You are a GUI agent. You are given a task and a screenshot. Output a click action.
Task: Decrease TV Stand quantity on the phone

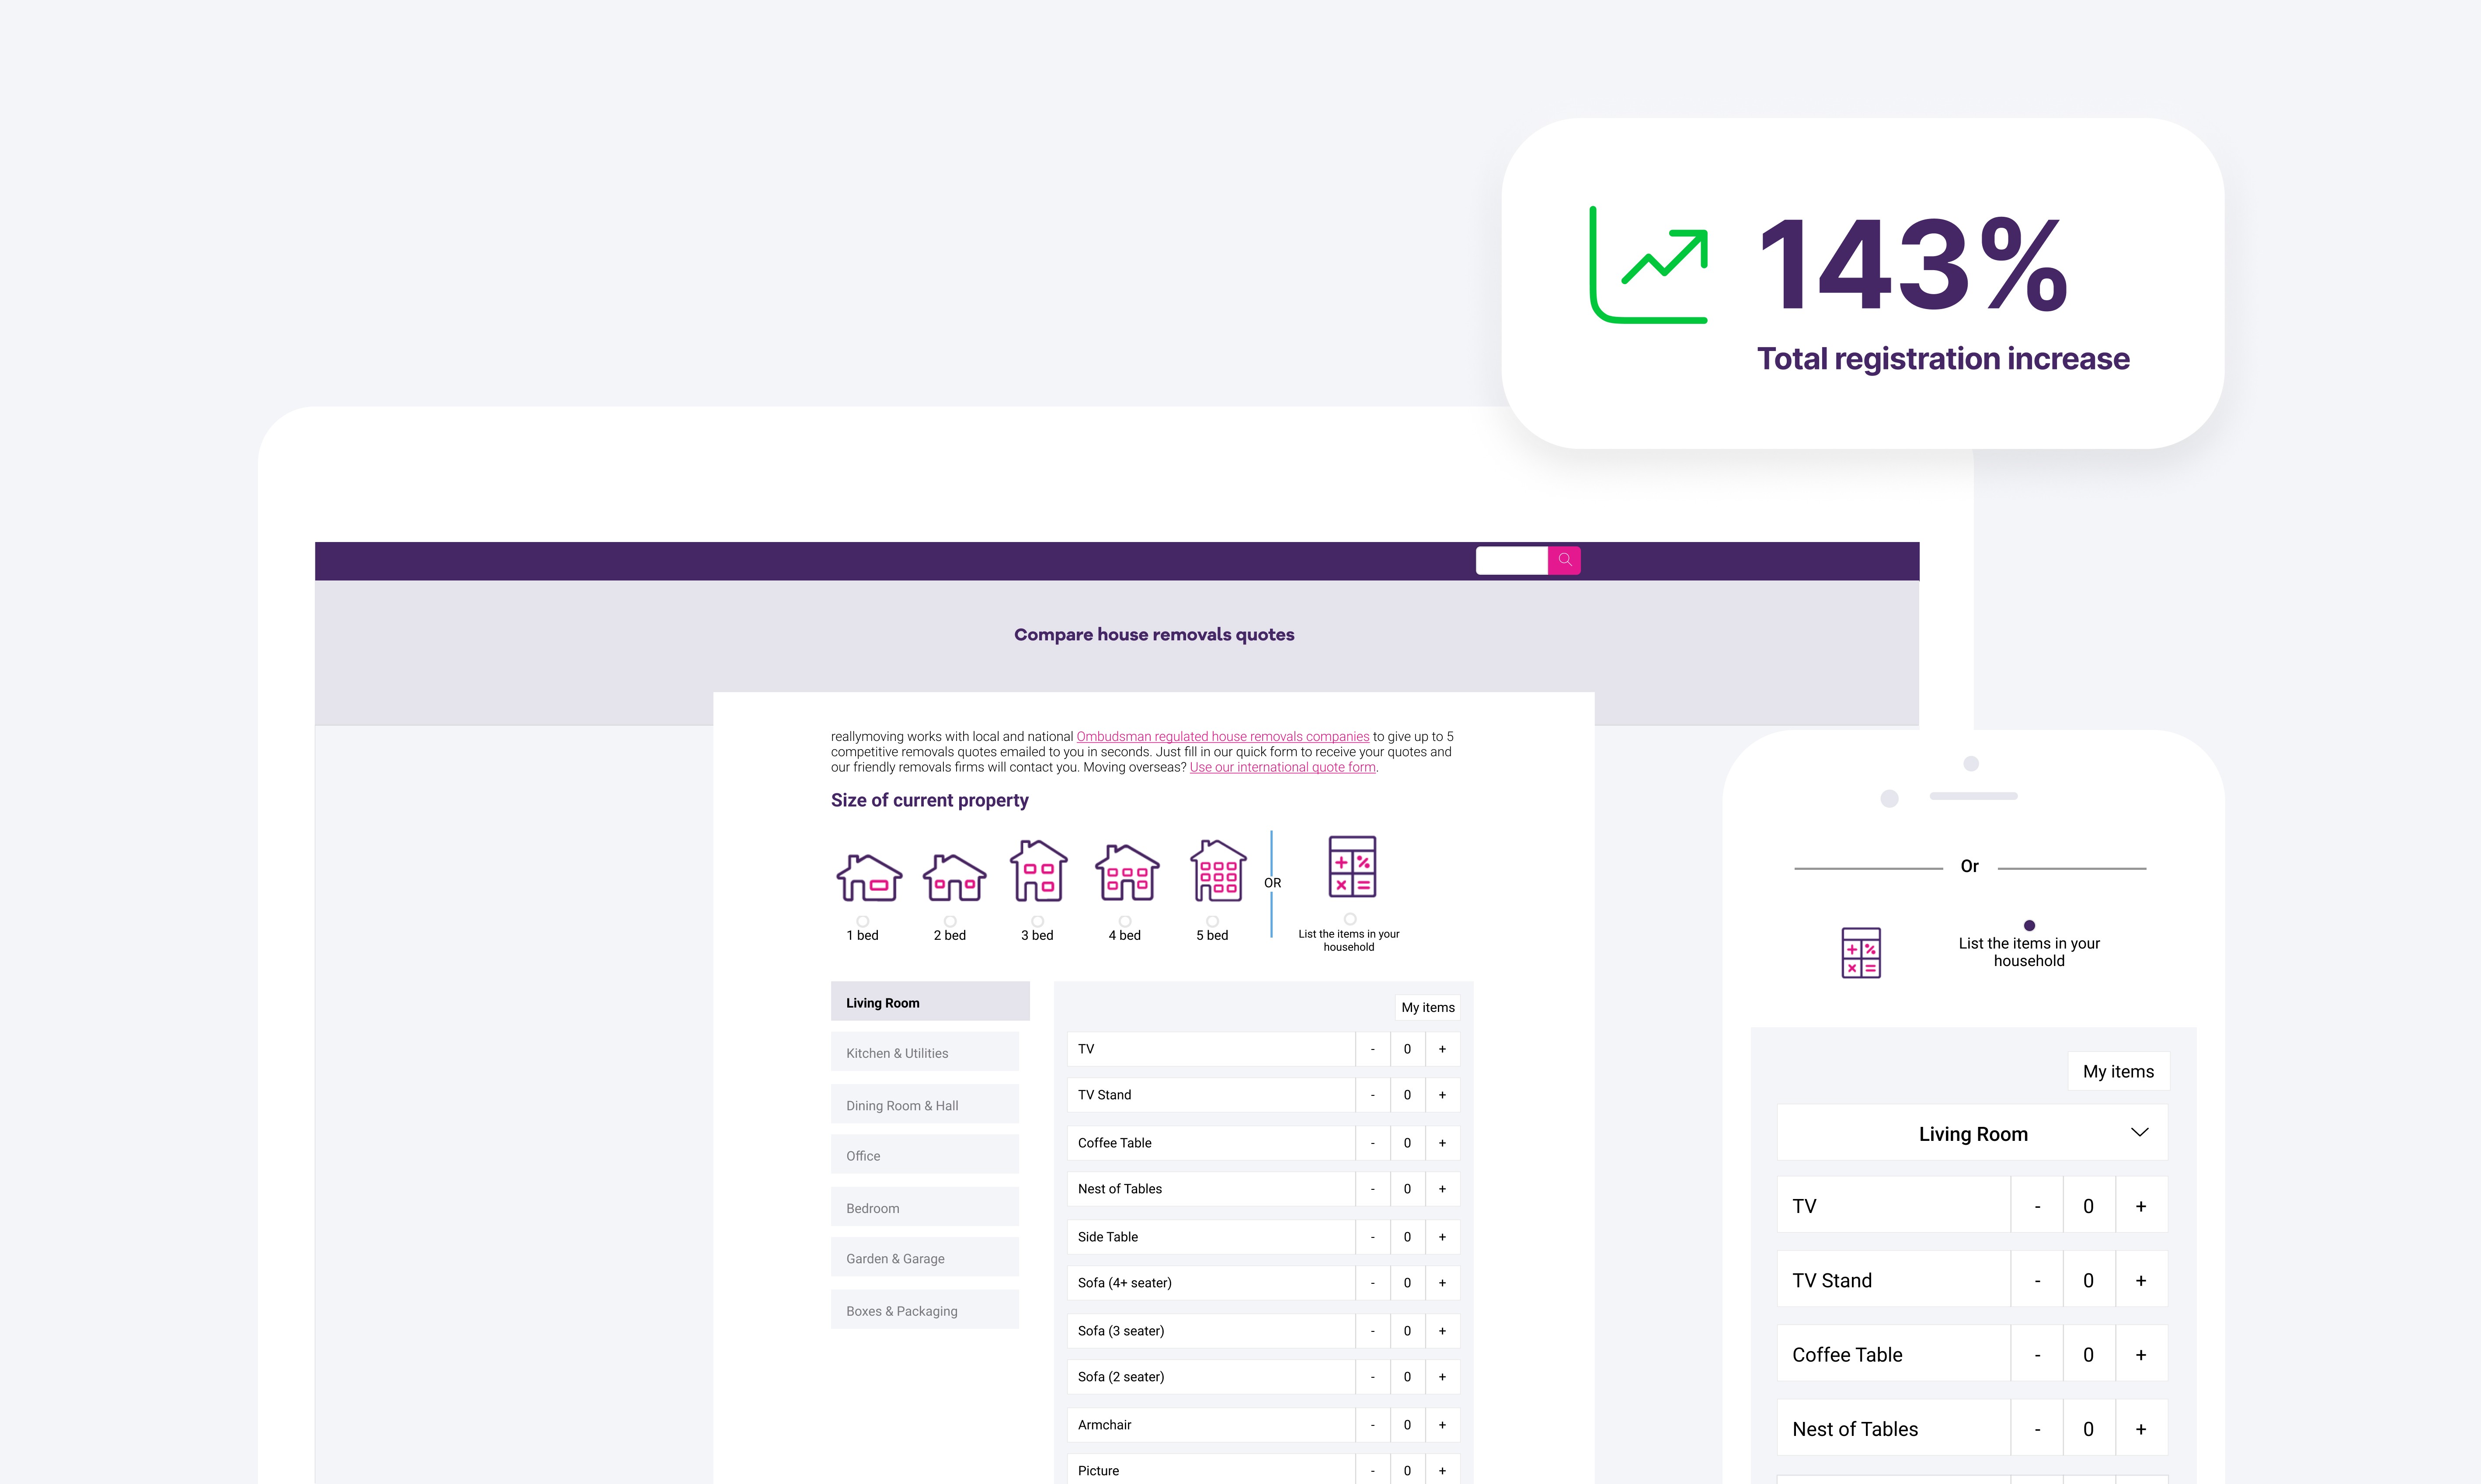[x=2037, y=1280]
